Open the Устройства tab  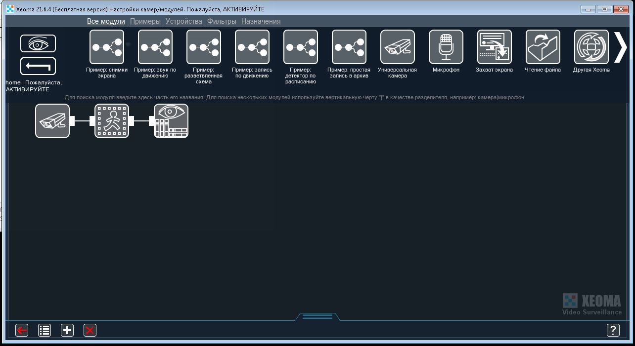(x=184, y=21)
